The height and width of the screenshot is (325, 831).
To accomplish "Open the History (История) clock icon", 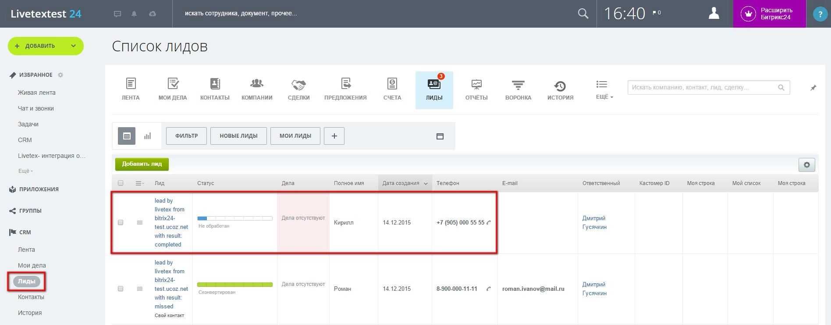I will click(560, 86).
